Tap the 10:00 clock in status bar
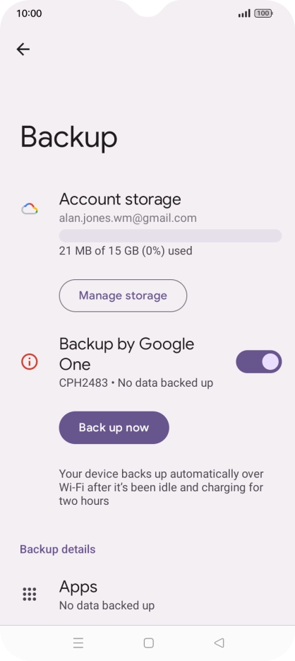Screen dimensions: 295x661 point(29,13)
